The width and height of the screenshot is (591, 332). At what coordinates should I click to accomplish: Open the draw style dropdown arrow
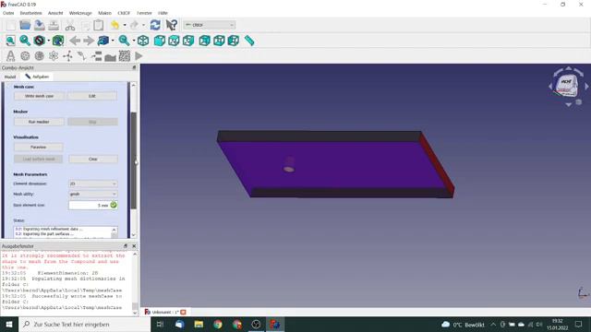[49, 41]
